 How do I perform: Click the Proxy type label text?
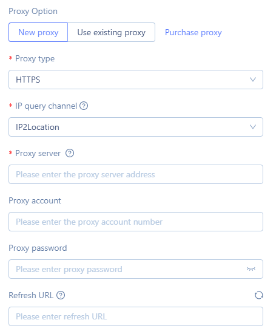point(35,58)
